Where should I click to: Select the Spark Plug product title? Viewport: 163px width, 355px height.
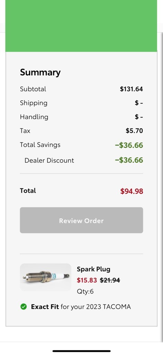[x=93, y=269]
